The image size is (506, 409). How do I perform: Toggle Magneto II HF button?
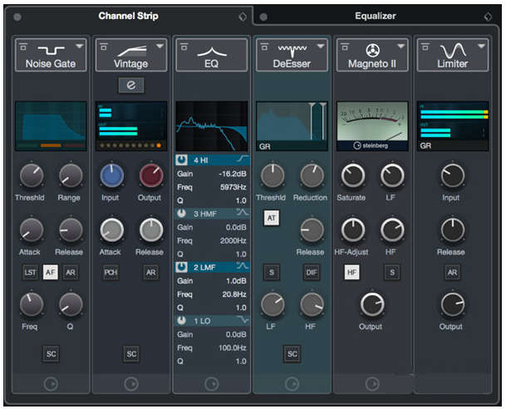click(x=351, y=273)
